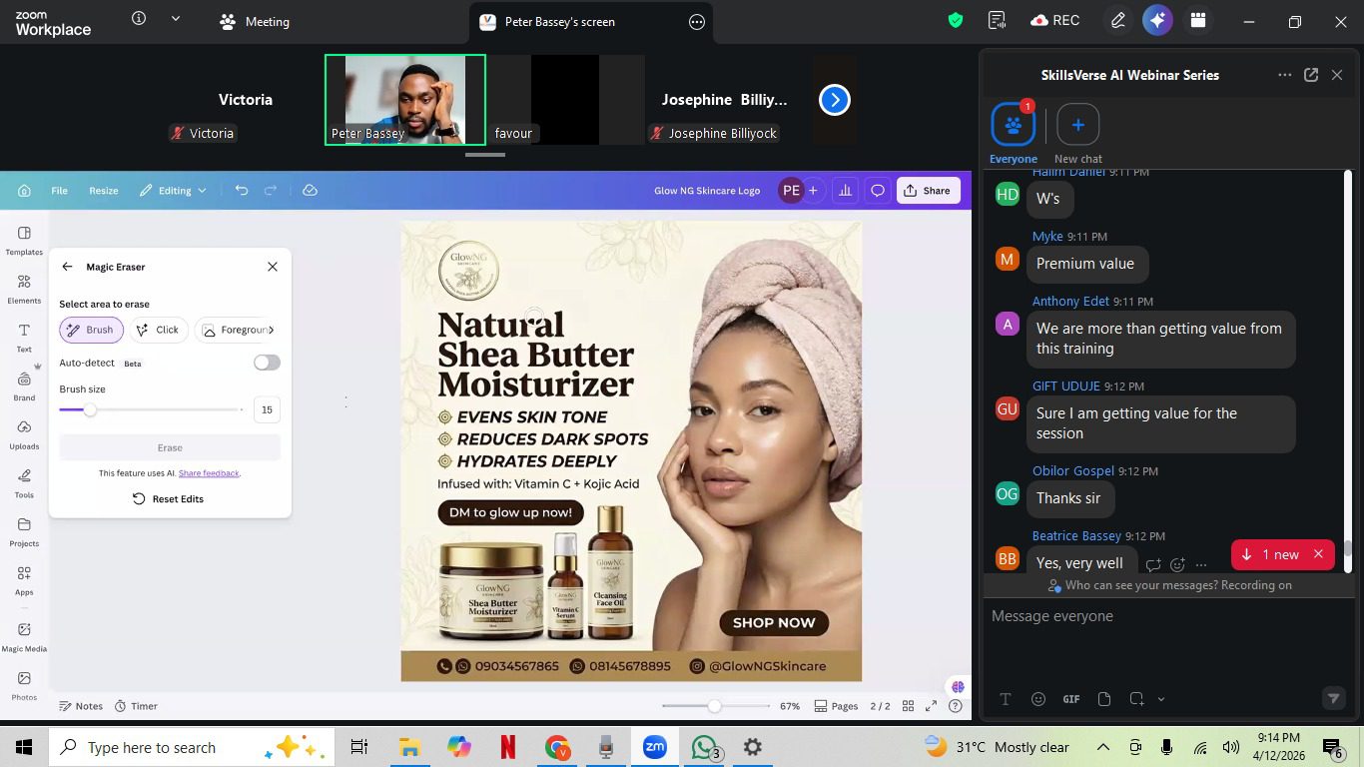The image size is (1364, 767).
Task: Click the Canva undo arrow
Action: (x=242, y=190)
